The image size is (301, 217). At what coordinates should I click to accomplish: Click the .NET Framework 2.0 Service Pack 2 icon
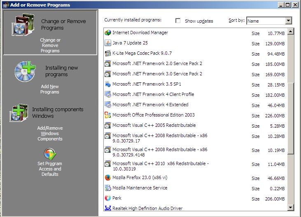pos(108,63)
